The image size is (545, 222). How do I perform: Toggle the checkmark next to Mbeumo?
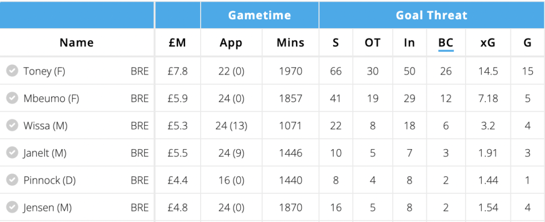[12, 98]
